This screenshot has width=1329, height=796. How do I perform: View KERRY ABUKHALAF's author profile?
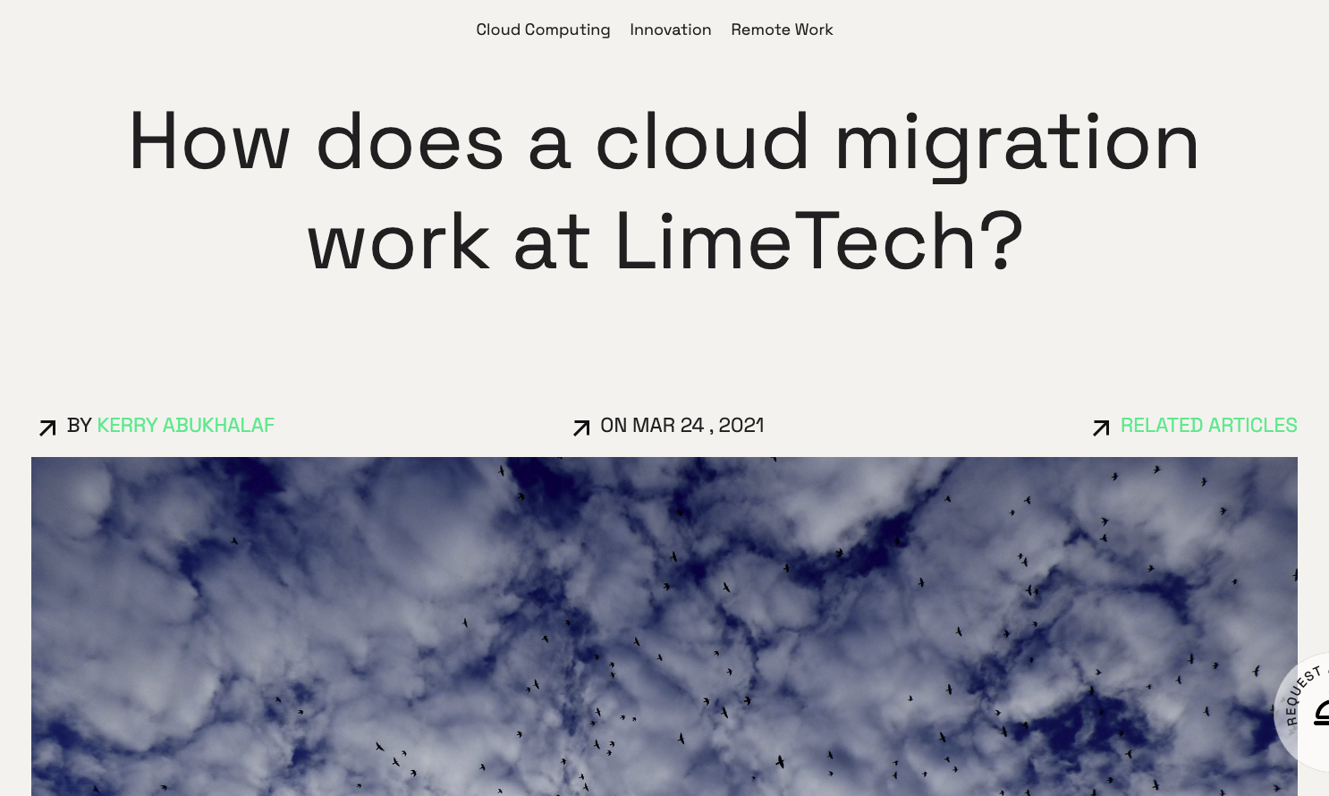186,425
